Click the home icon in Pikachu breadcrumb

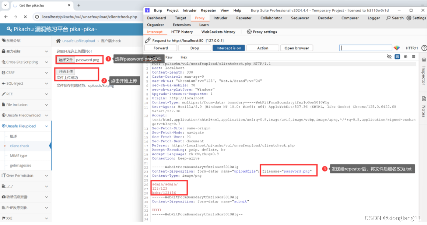click(x=58, y=41)
